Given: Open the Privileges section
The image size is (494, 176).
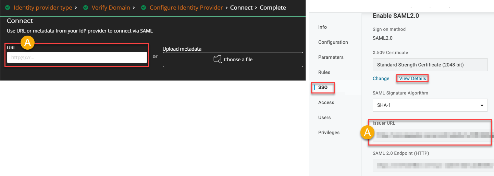Looking at the screenshot, I should 329,133.
